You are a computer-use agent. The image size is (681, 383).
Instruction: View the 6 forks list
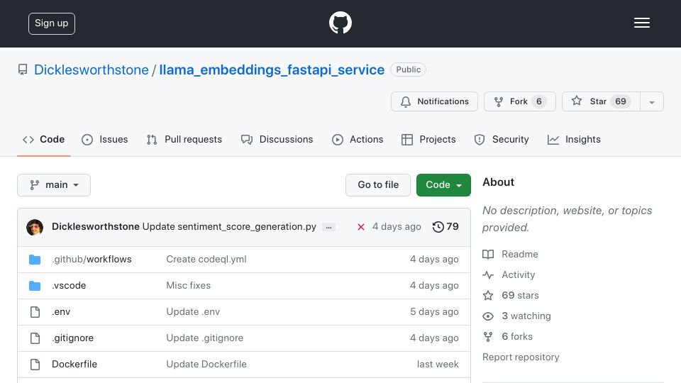pyautogui.click(x=508, y=336)
